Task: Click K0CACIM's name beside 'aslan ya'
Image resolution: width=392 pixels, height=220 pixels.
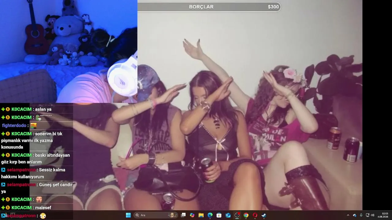Action: [x=21, y=109]
